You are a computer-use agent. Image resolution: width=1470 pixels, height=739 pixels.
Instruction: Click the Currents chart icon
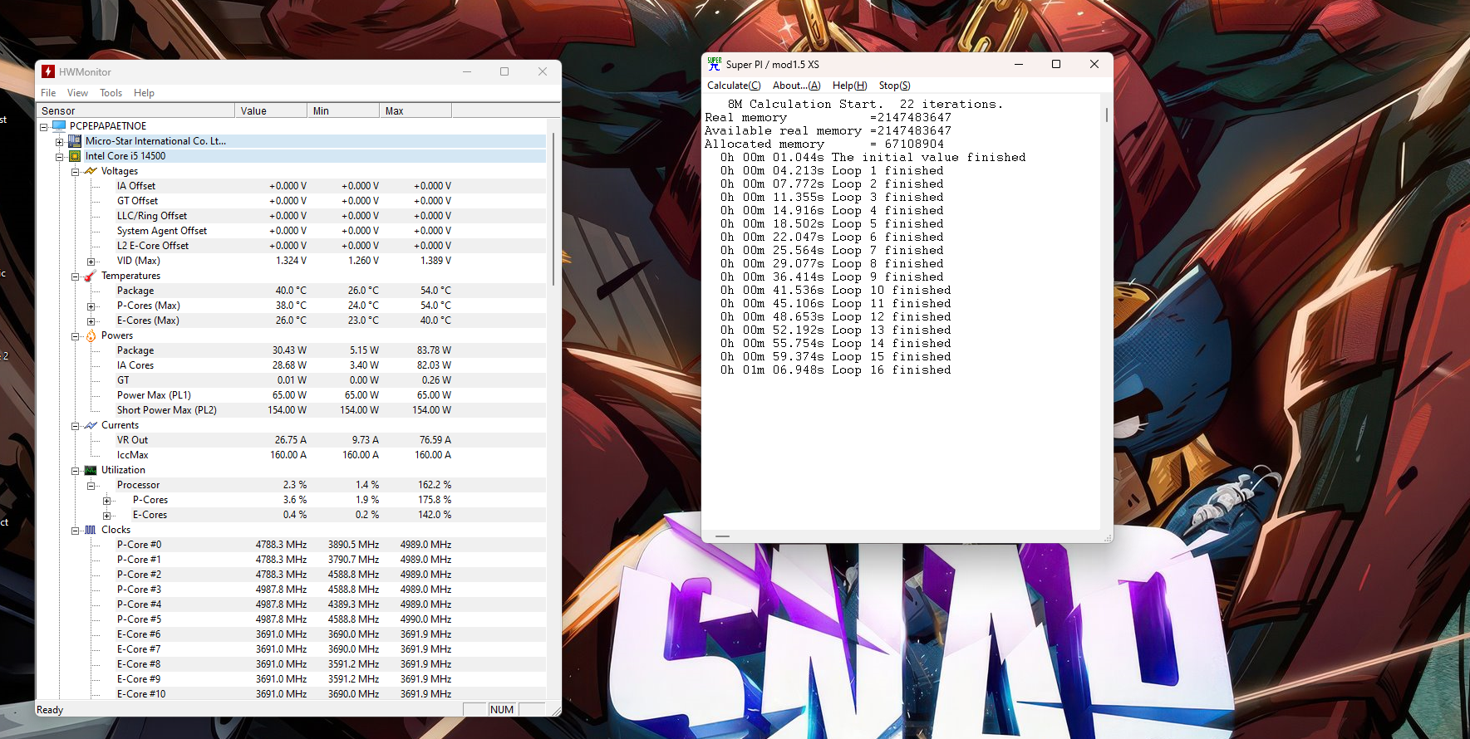(91, 425)
